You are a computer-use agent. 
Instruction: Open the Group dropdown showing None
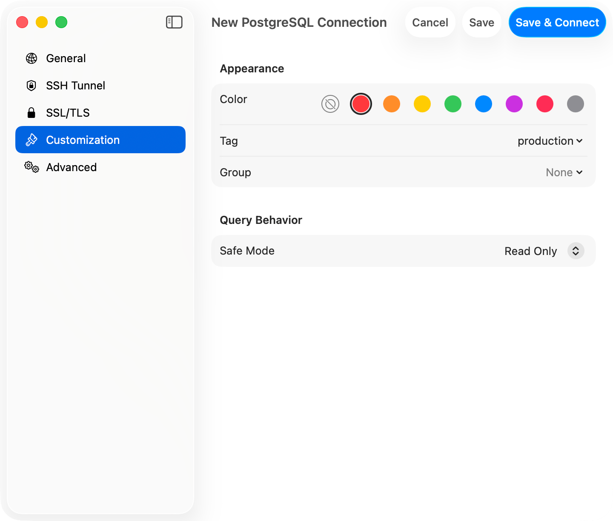click(x=564, y=172)
